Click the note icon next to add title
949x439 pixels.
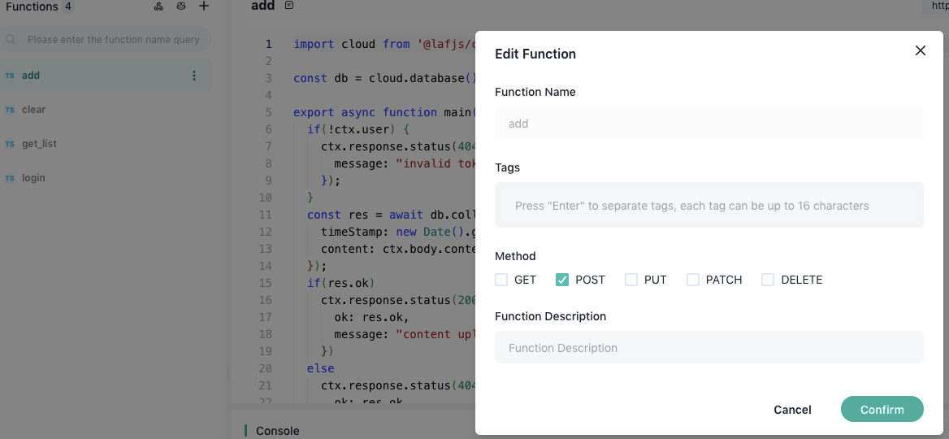[x=289, y=6]
